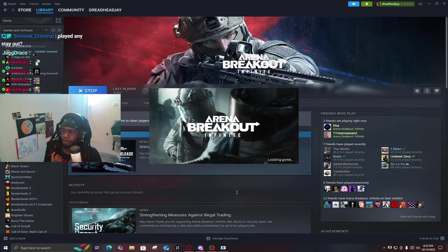
Task: Go to STORE tab
Action: click(x=24, y=10)
